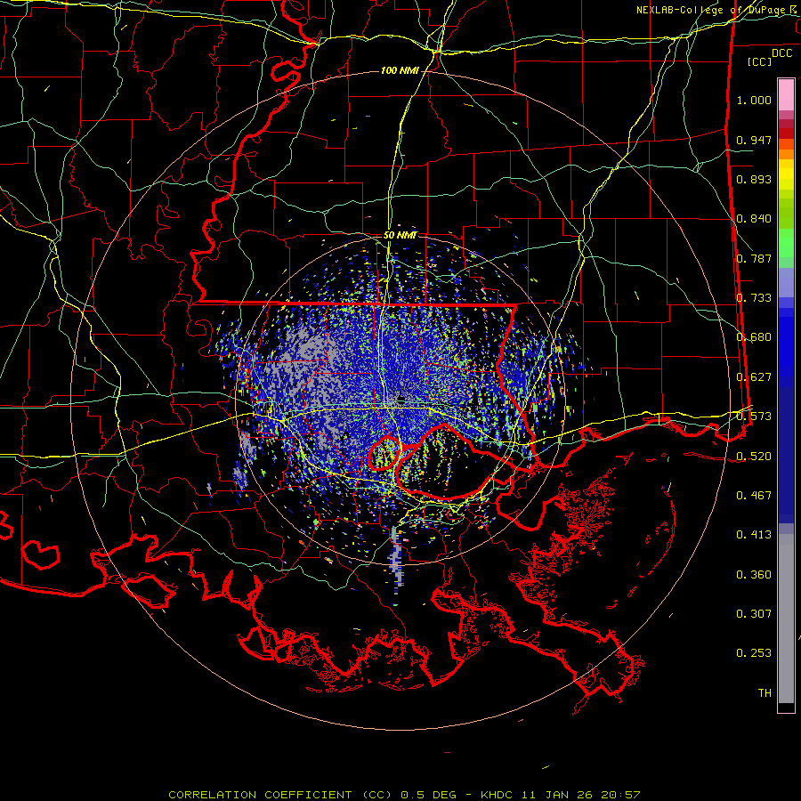Click the gray segment of color bar
The height and width of the screenshot is (801, 801).
[786, 619]
